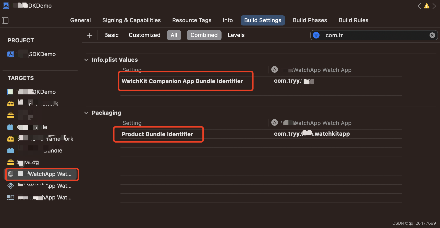Viewport: 440px width, 228px height.
Task: Select the WatchApp Wat... target with circular watch icon
Action: click(42, 174)
